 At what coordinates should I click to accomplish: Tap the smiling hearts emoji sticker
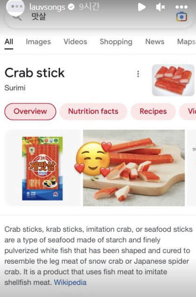(x=93, y=159)
